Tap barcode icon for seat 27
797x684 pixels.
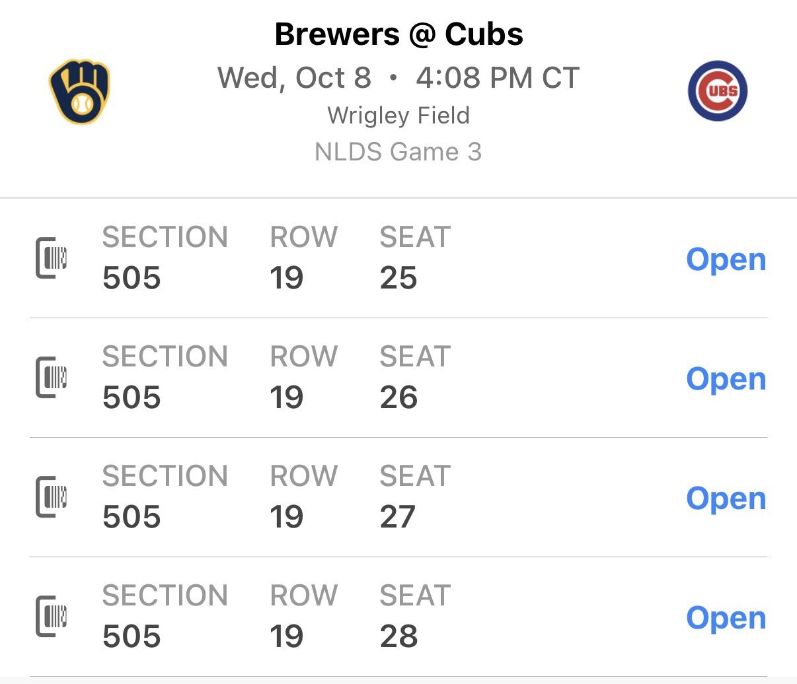[x=52, y=496]
